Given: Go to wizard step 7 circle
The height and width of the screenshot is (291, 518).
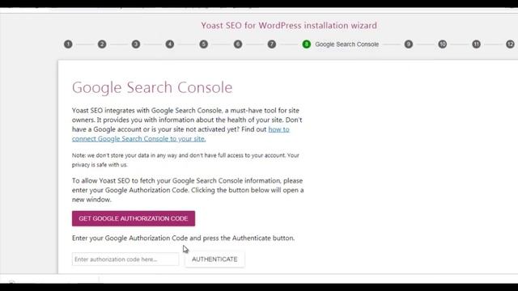Looking at the screenshot, I should [272, 44].
